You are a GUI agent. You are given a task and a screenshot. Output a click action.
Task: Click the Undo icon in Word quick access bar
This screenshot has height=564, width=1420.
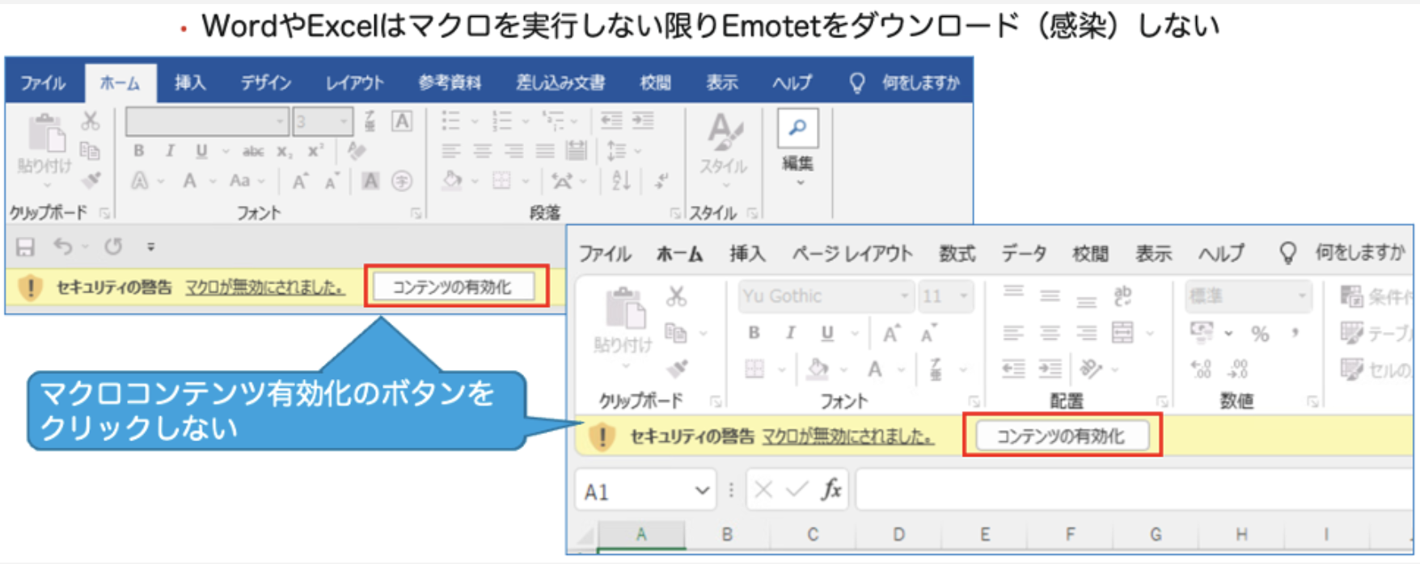[x=63, y=246]
